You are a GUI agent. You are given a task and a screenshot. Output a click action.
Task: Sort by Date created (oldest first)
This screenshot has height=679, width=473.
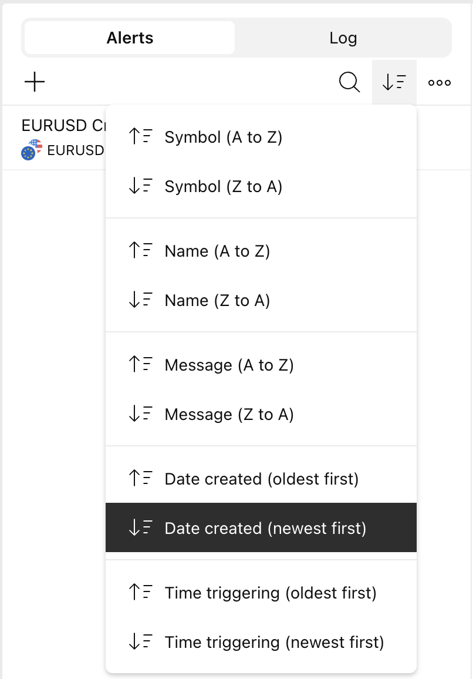(x=261, y=479)
